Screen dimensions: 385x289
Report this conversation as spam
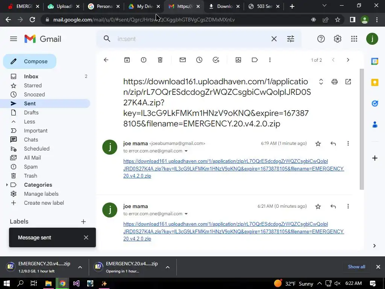[x=144, y=60]
